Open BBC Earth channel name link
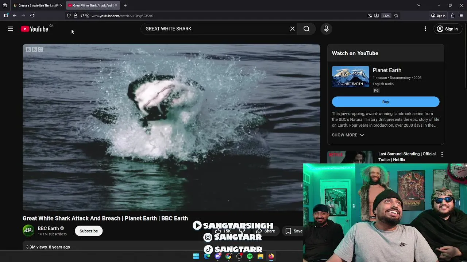The height and width of the screenshot is (262, 467). [x=48, y=229]
